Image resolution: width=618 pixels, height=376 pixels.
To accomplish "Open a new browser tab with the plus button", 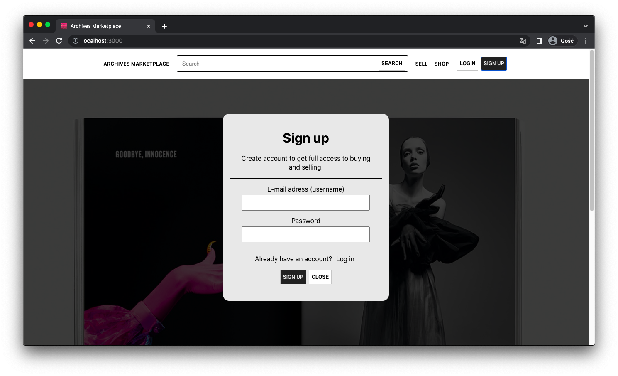I will click(164, 26).
